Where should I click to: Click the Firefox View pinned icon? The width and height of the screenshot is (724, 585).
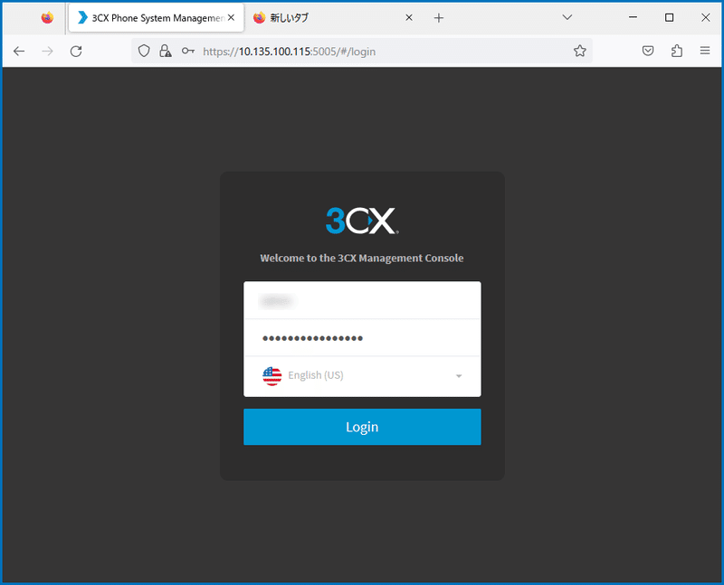tap(47, 18)
